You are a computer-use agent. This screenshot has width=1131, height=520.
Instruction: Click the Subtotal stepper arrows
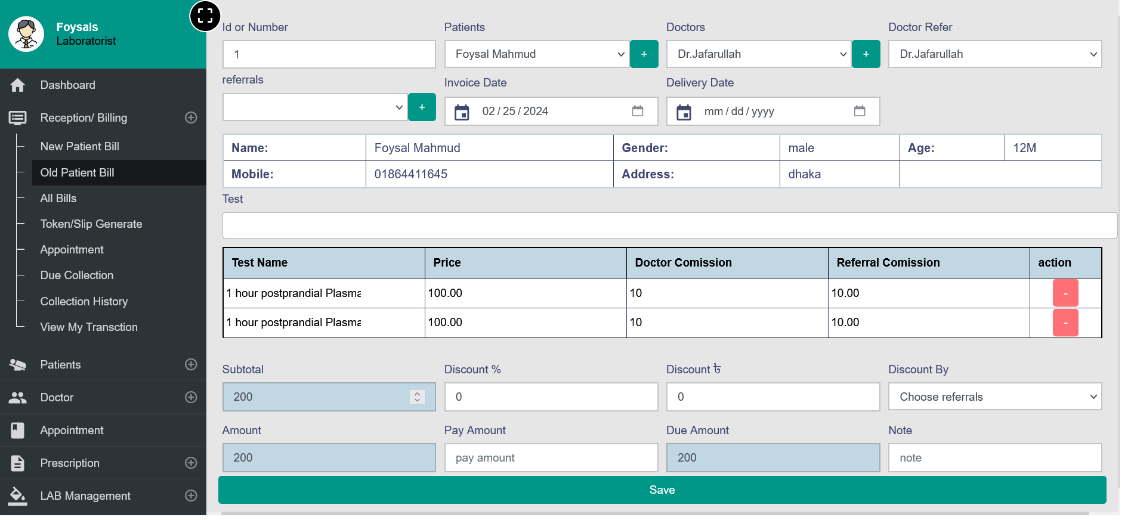click(417, 397)
